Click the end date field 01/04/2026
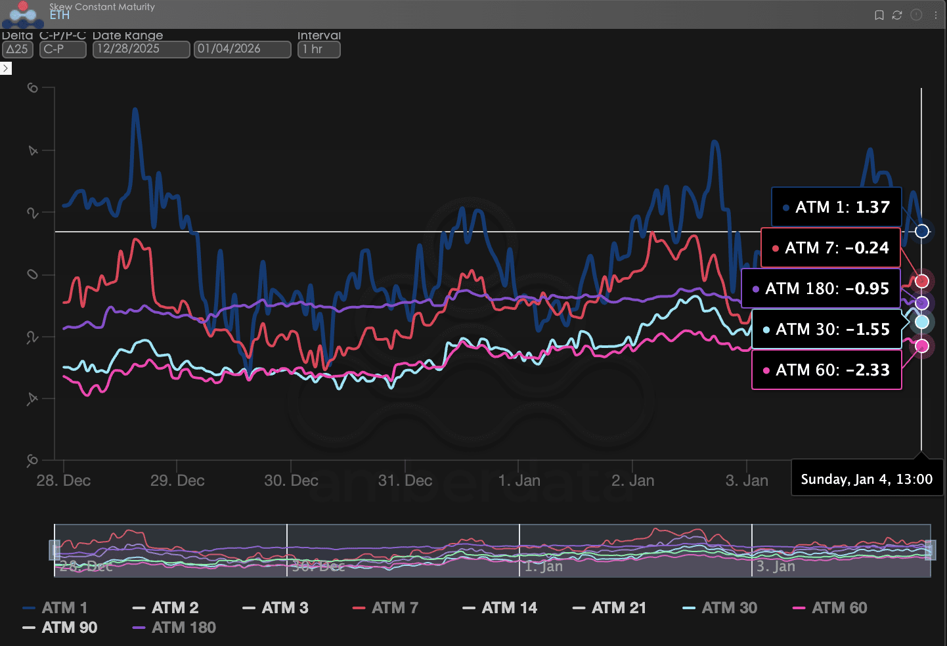This screenshot has width=947, height=646. (242, 49)
